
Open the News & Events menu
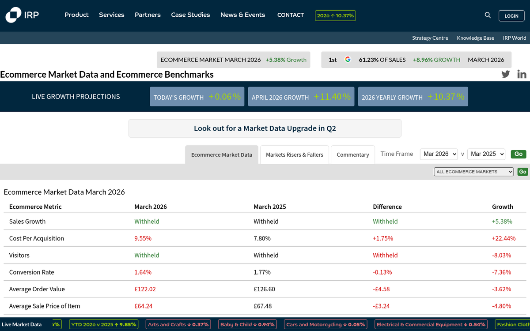click(x=242, y=15)
